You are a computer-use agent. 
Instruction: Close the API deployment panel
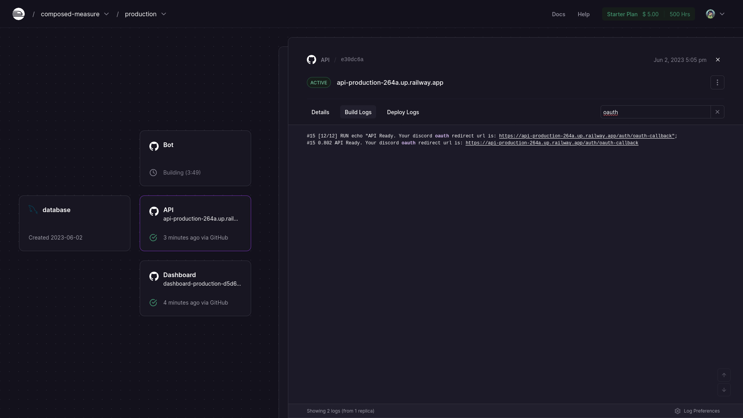718,60
